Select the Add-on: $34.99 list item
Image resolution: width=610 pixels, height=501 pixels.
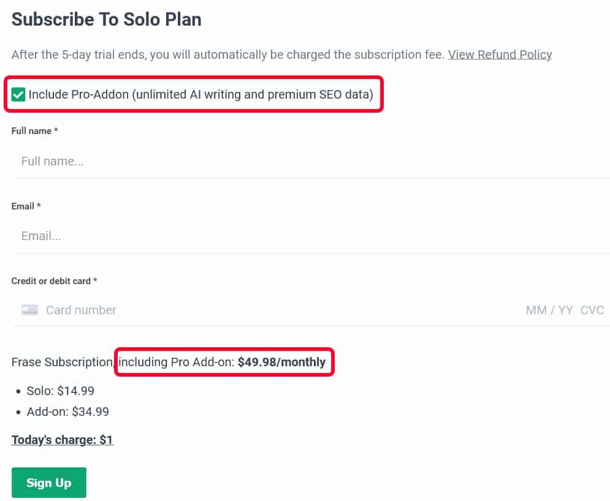[x=67, y=412]
